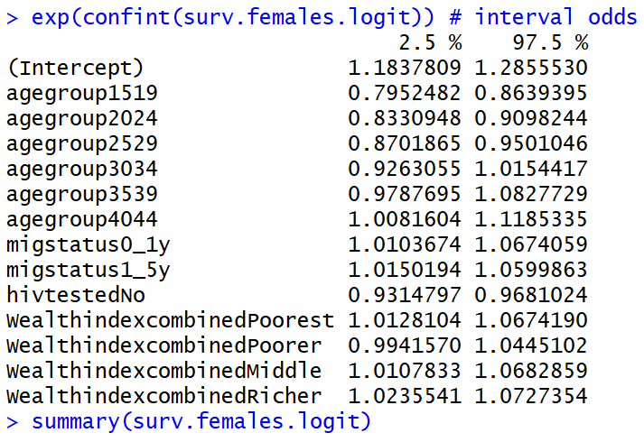The height and width of the screenshot is (442, 644).
Task: Click the WealthindexcombinedPoorer row label
Action: coord(163,345)
